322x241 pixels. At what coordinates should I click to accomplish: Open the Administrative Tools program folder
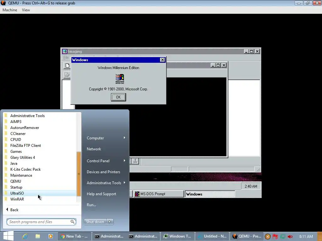[40, 115]
